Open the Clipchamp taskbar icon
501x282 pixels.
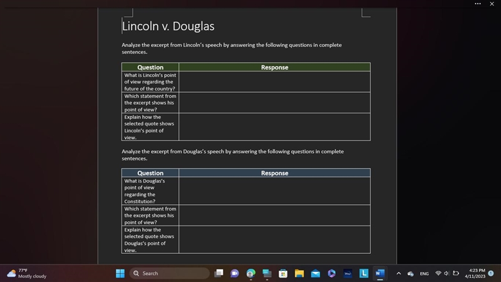(331, 273)
